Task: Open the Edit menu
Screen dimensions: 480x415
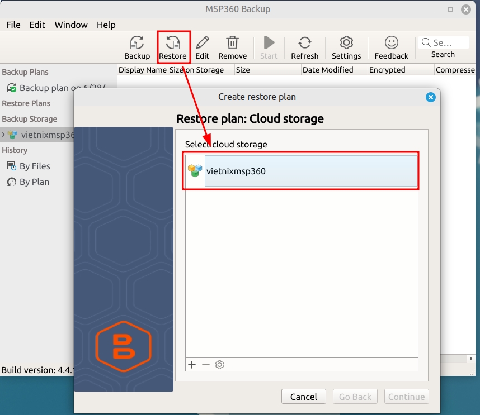Action: pyautogui.click(x=37, y=25)
